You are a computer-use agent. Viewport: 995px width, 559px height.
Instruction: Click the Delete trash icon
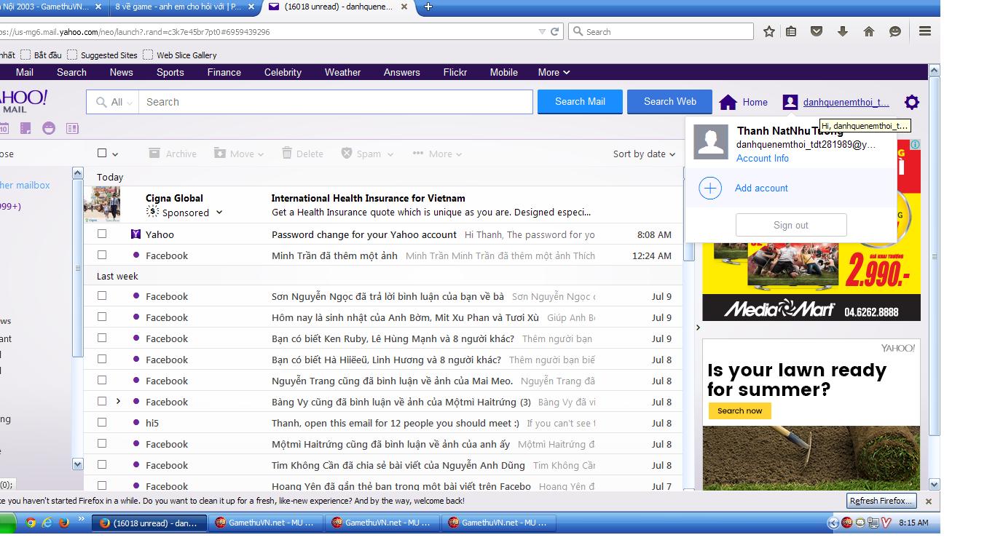287,153
